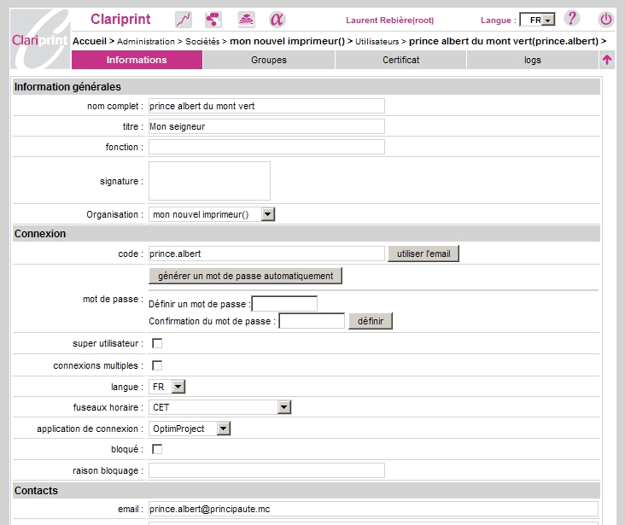
Task: Click the pink up arrow beside logs
Action: (606, 60)
